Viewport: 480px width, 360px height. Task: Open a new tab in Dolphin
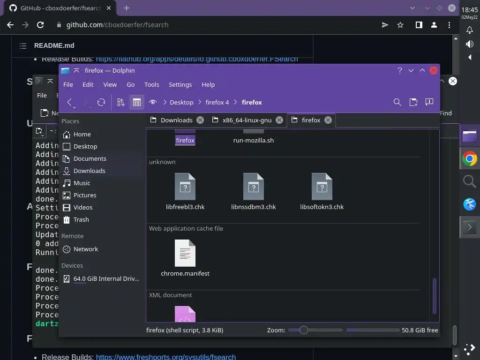pyautogui.click(x=413, y=102)
